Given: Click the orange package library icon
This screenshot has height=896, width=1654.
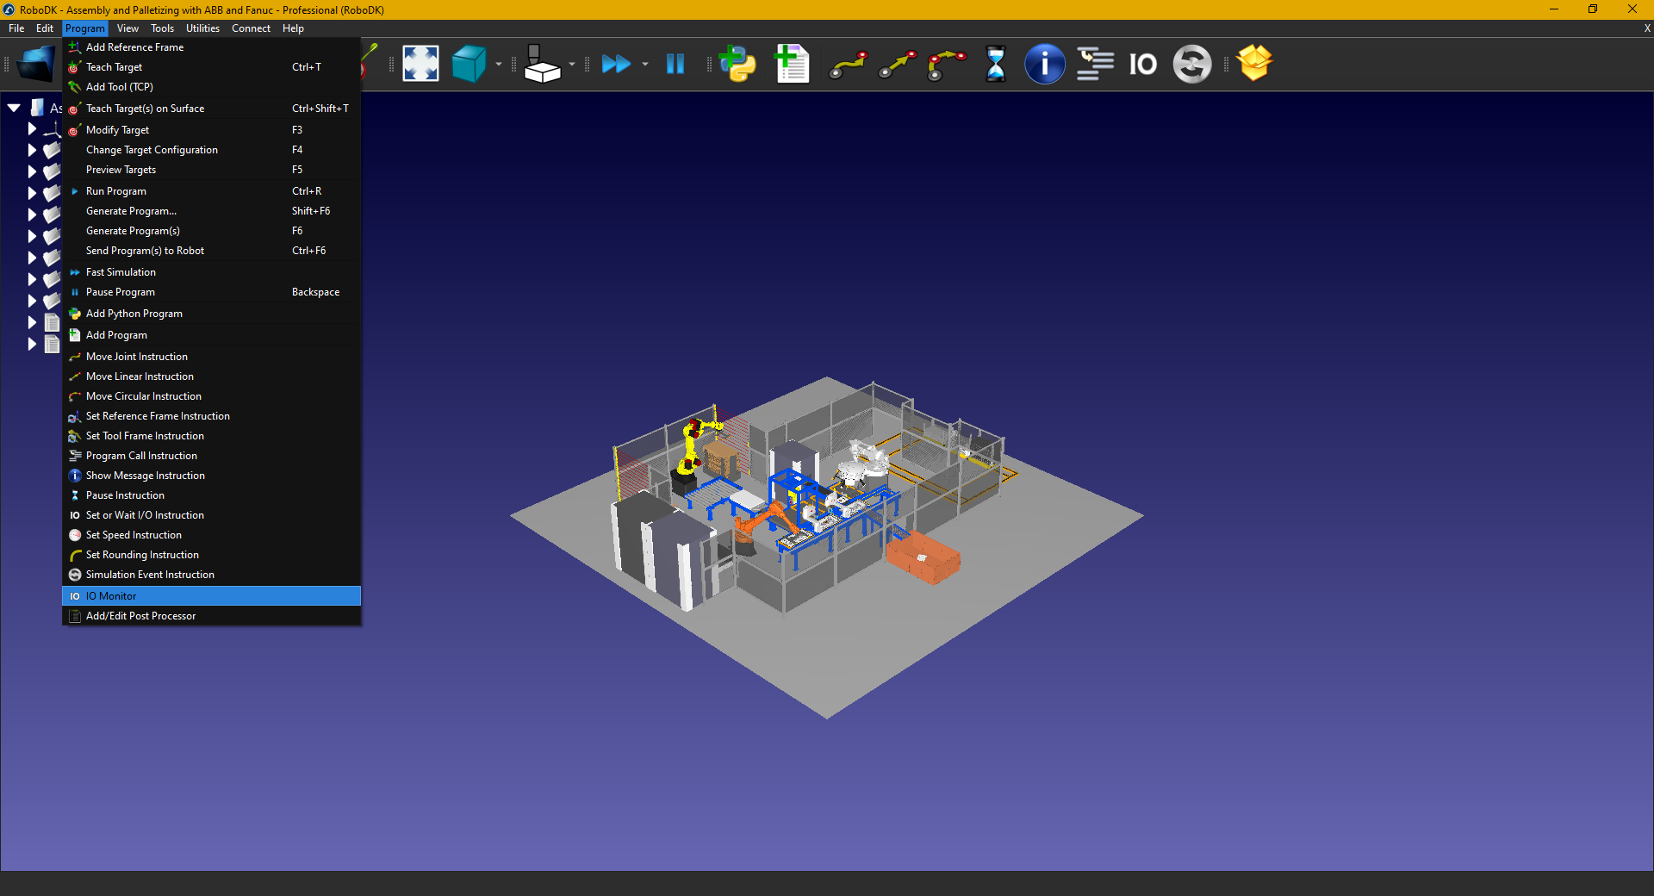Looking at the screenshot, I should click(1253, 64).
